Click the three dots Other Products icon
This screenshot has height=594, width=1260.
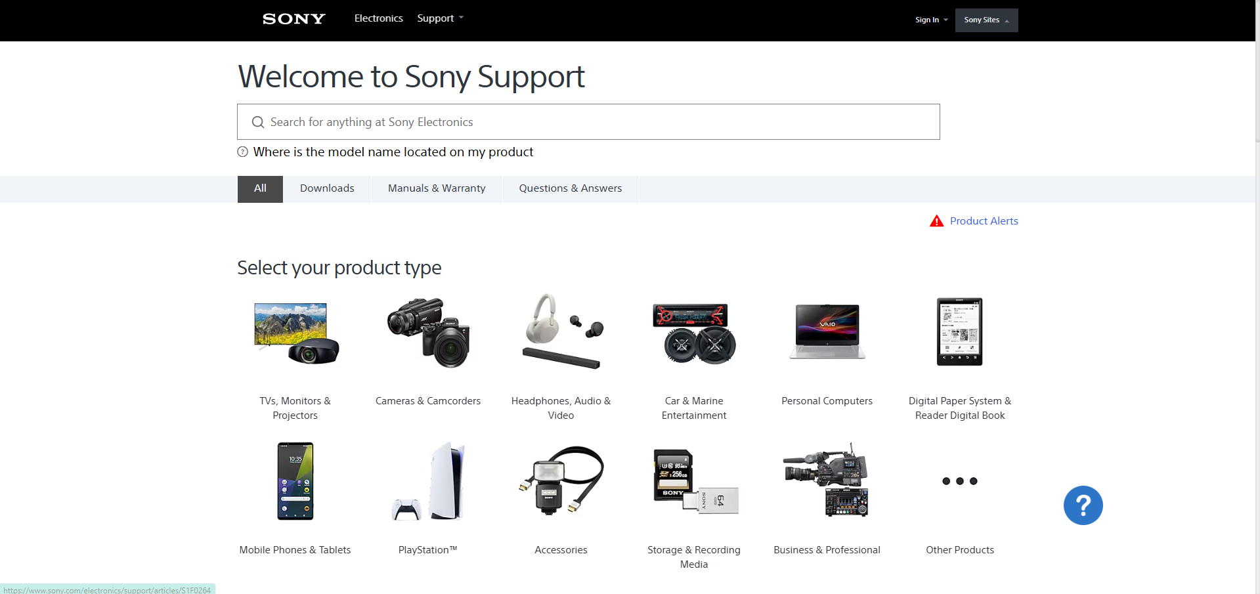tap(959, 481)
